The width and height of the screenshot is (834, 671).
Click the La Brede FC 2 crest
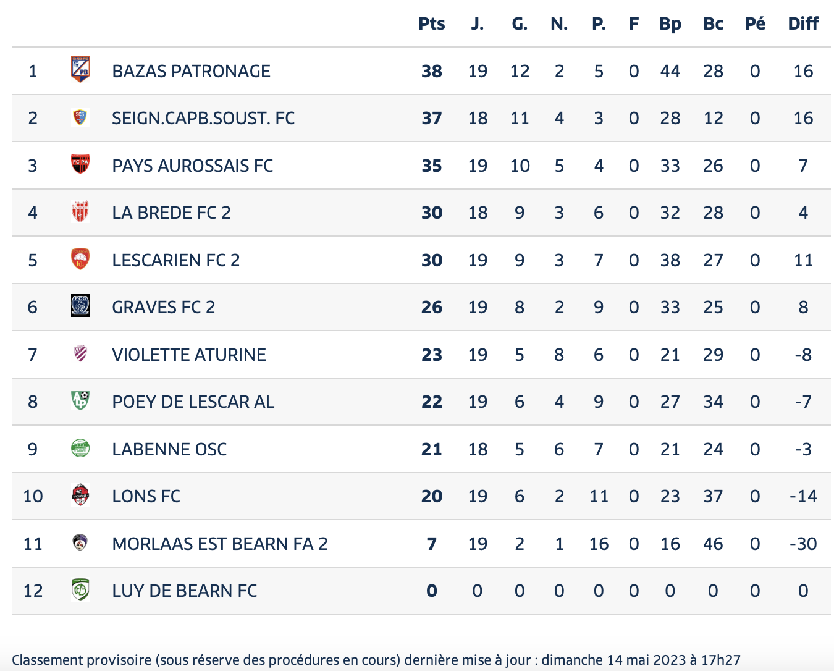pos(80,212)
